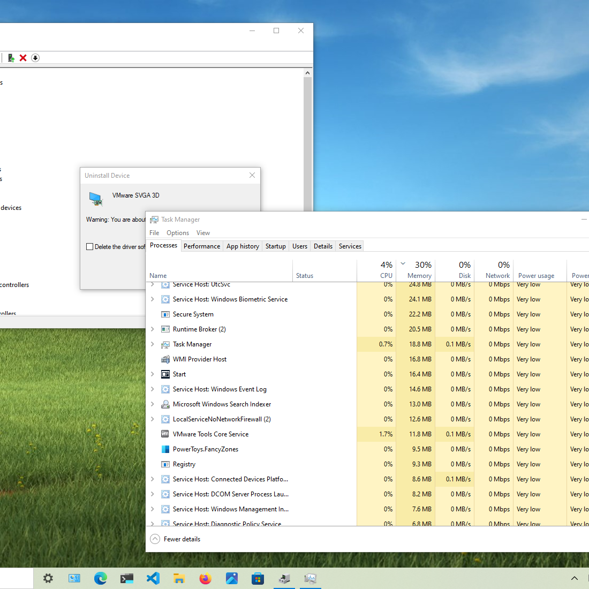Expand the Runtime Broker process group
Viewport: 589px width, 589px height.
[152, 329]
